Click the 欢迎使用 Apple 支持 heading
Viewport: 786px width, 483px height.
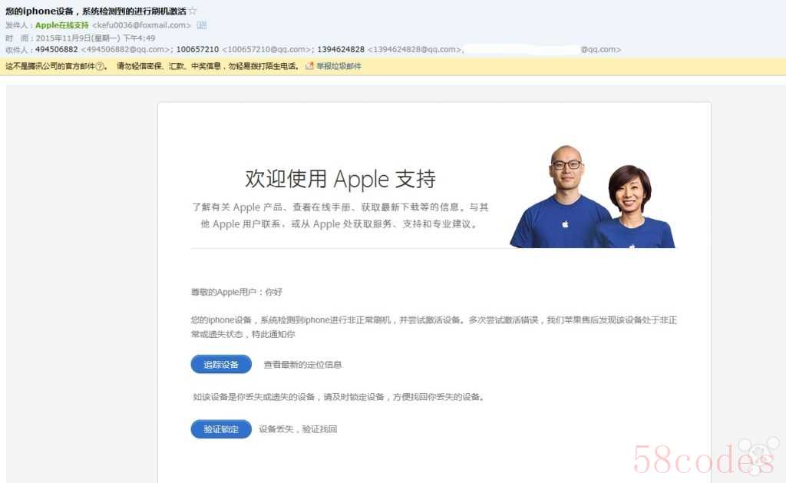340,179
